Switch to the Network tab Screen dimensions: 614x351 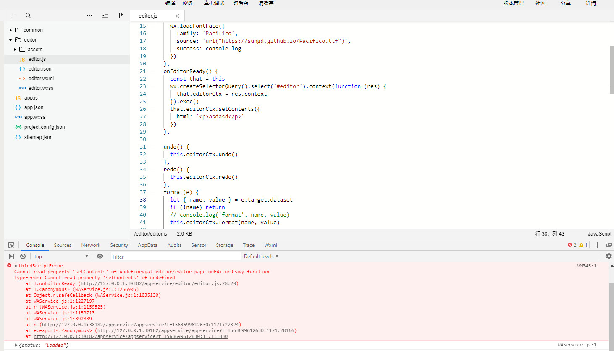click(x=91, y=245)
